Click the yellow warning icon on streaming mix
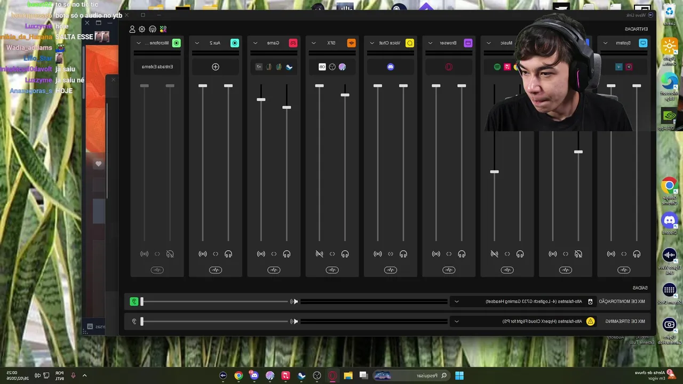 click(590, 321)
